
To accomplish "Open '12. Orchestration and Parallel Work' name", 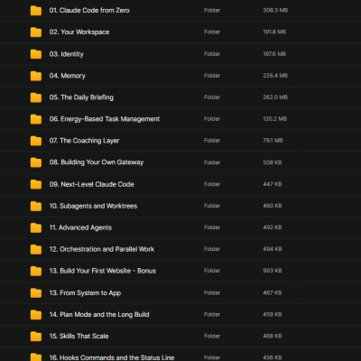I will [102, 249].
